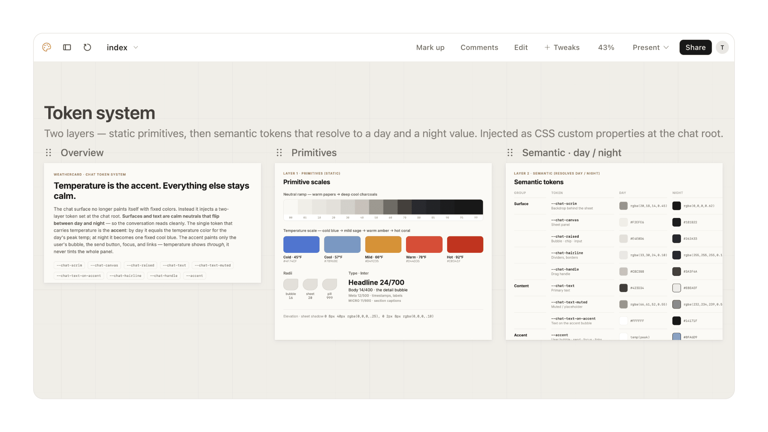Click the elevation sheet shadow value

coord(379,316)
